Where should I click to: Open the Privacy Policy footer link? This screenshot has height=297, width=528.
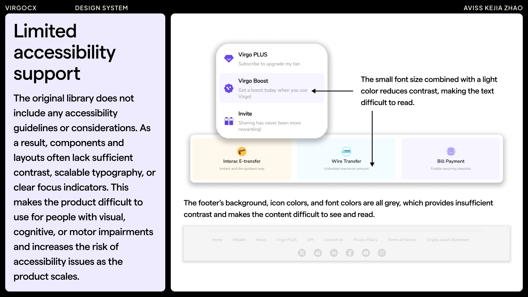(365, 240)
